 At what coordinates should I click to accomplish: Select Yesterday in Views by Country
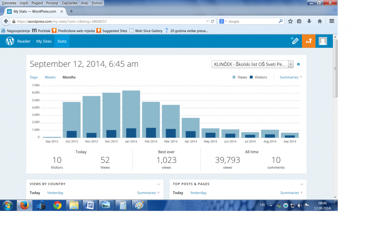click(x=55, y=193)
